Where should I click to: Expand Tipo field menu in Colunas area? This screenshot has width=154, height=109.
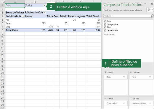click(150, 77)
